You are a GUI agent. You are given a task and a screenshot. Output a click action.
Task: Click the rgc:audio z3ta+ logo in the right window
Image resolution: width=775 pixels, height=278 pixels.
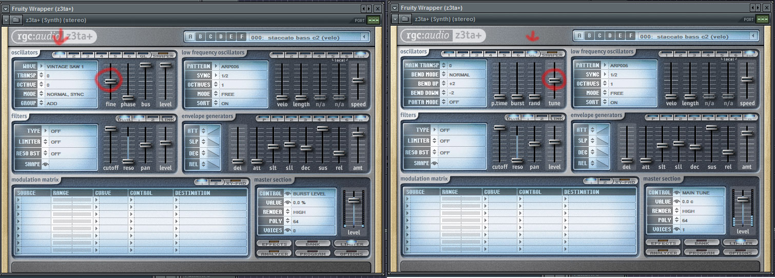coord(443,35)
